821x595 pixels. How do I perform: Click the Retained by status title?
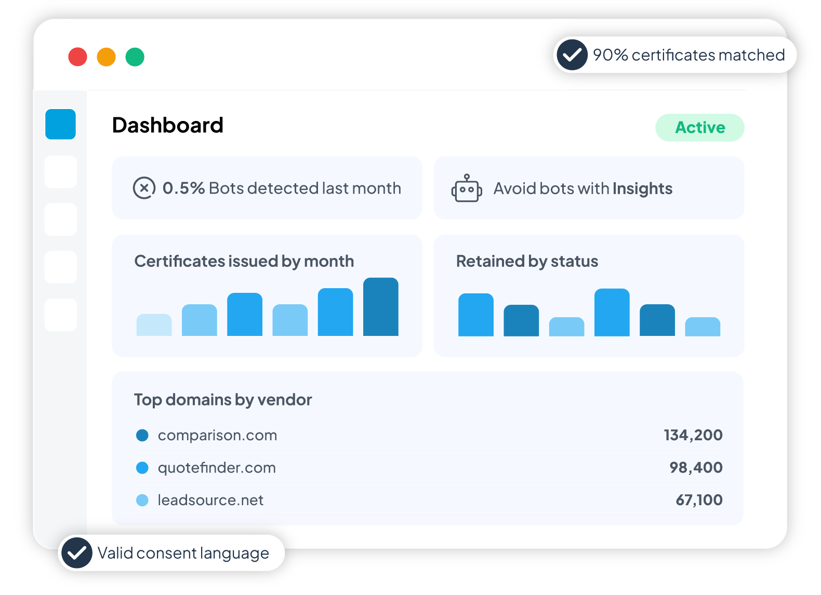pos(527,261)
